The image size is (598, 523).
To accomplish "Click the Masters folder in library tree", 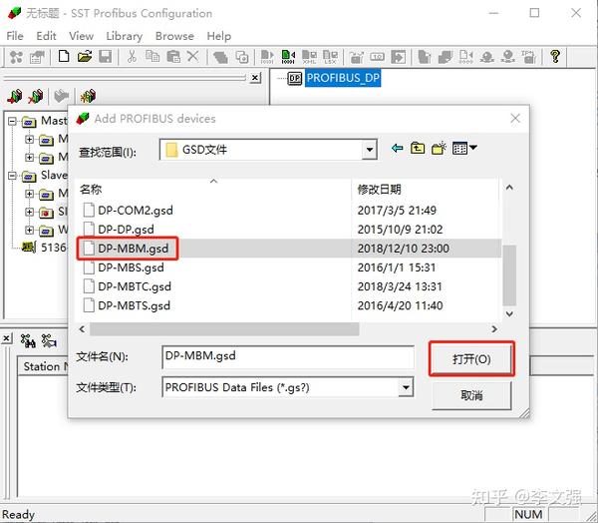I will coord(45,121).
